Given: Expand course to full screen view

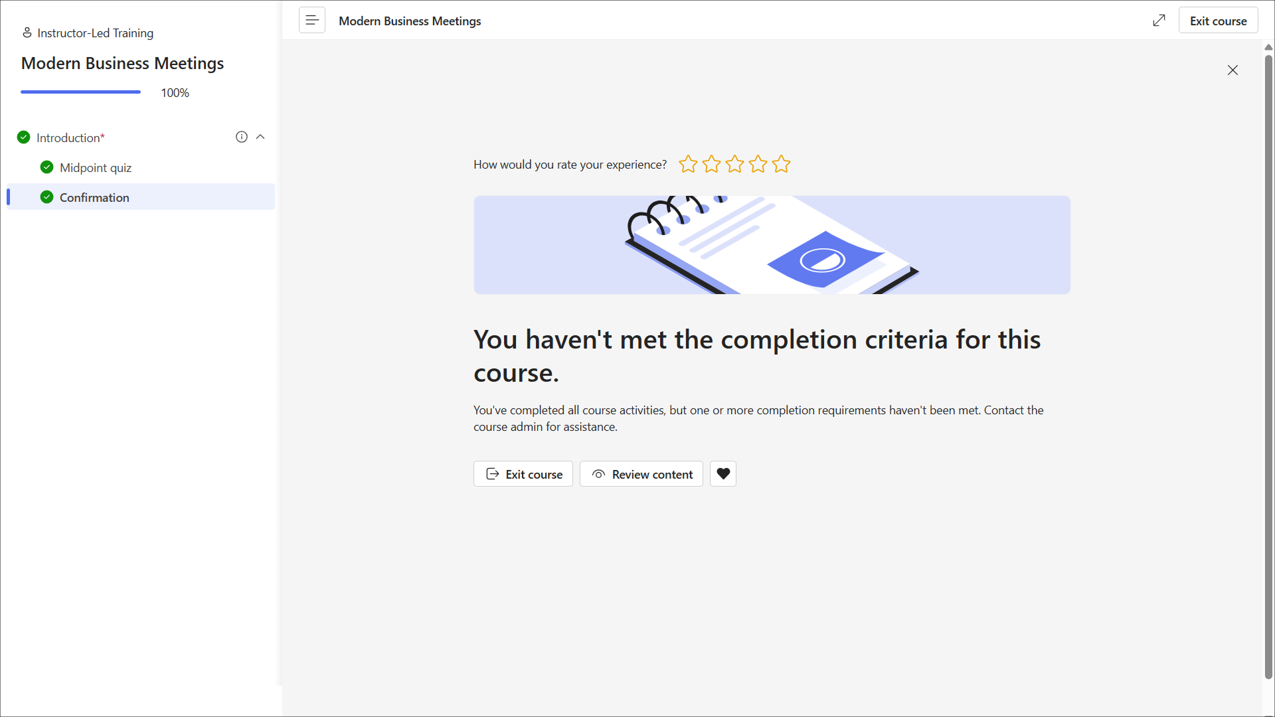Looking at the screenshot, I should coord(1159,21).
